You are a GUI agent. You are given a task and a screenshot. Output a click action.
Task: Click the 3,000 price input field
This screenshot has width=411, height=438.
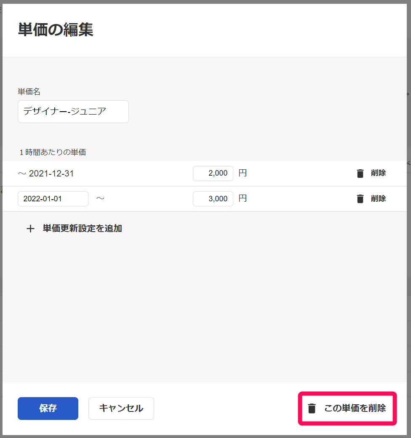pyautogui.click(x=213, y=199)
